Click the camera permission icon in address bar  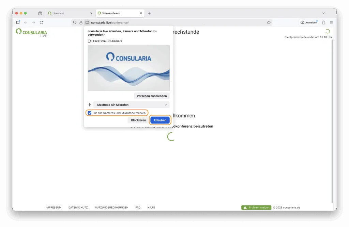pyautogui.click(x=87, y=22)
